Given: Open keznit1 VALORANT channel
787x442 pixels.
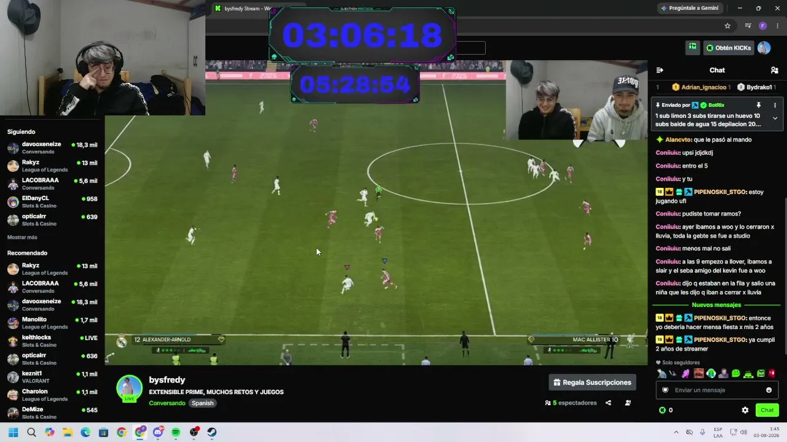Looking at the screenshot, I should coord(52,377).
